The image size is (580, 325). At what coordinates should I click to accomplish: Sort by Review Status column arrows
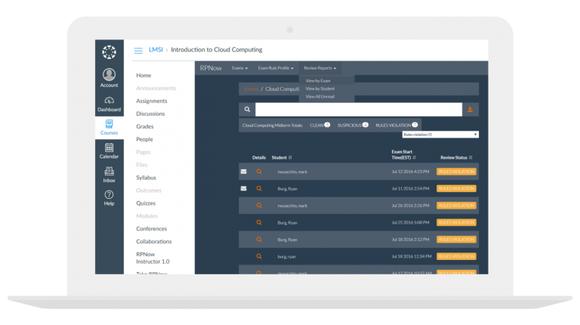470,158
